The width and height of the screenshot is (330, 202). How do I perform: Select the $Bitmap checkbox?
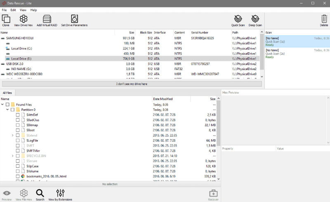tap(18, 125)
